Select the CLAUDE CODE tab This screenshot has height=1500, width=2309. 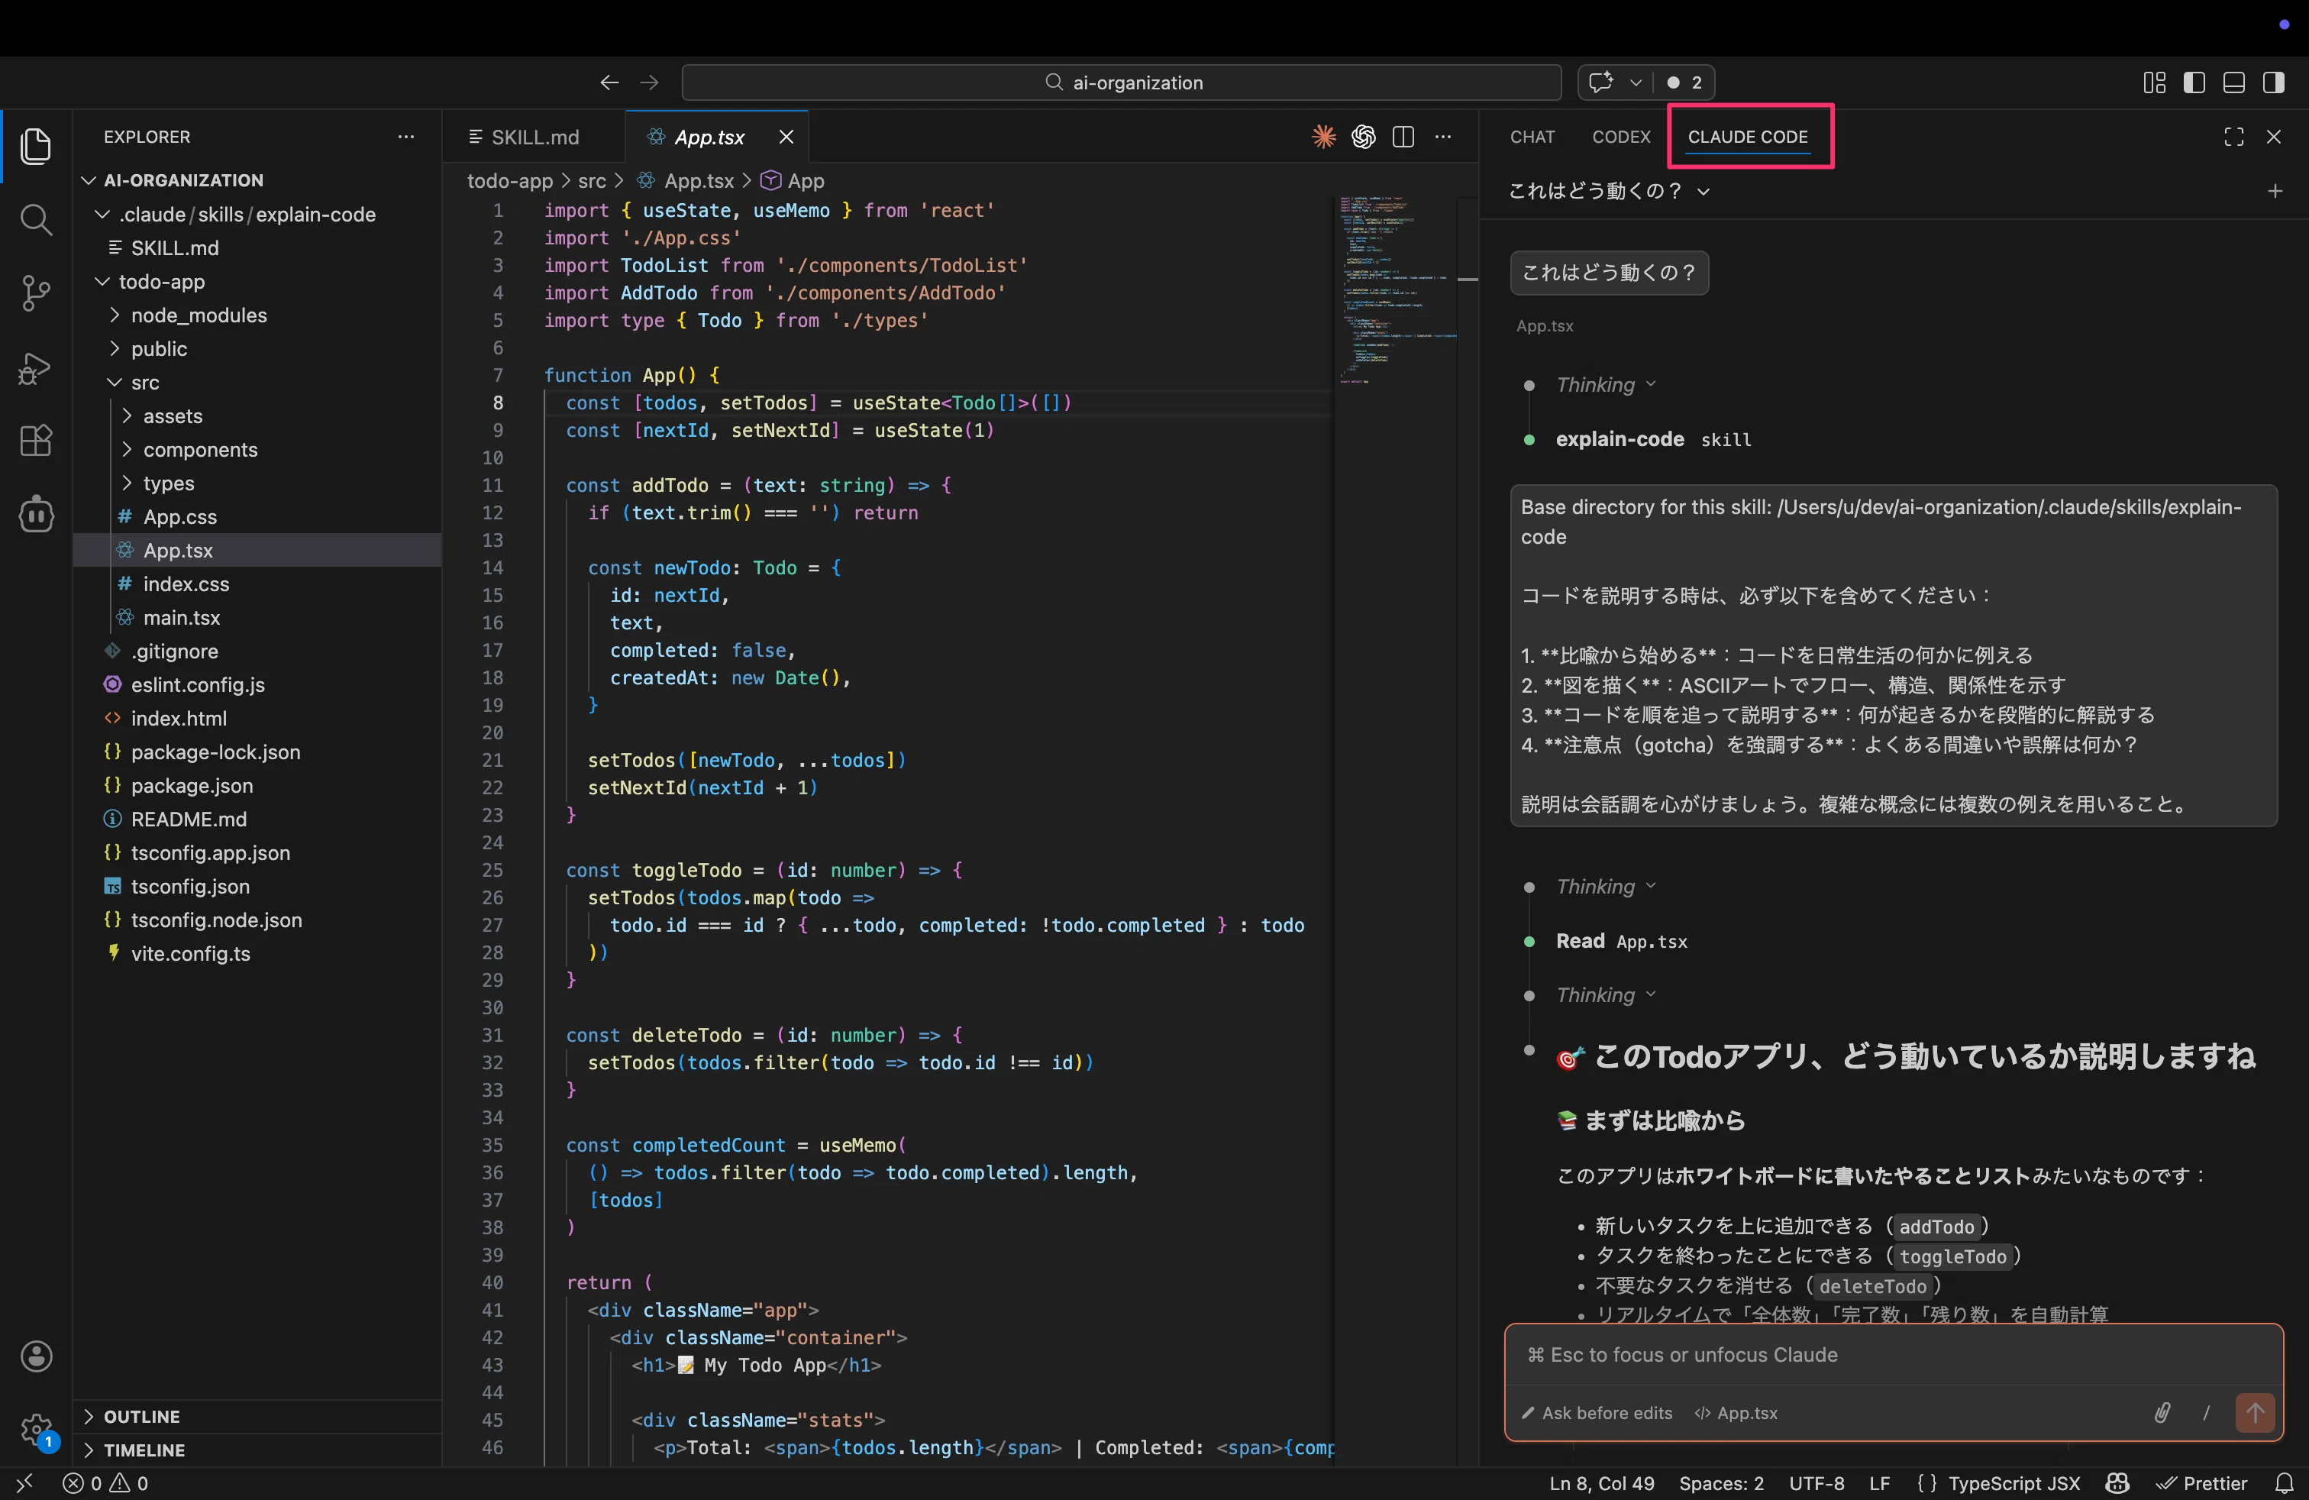point(1747,137)
